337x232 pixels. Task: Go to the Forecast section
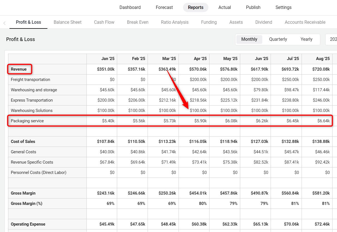coord(164,8)
